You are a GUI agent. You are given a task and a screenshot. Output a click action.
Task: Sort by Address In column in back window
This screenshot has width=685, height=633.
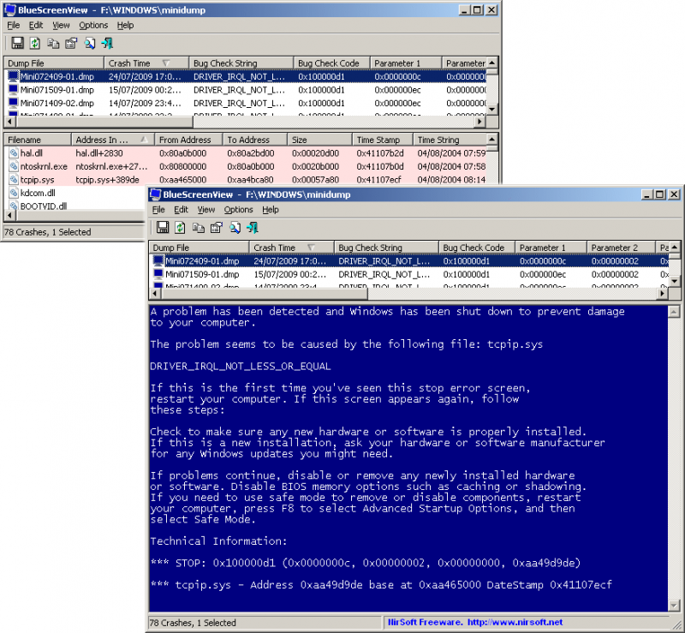click(113, 140)
